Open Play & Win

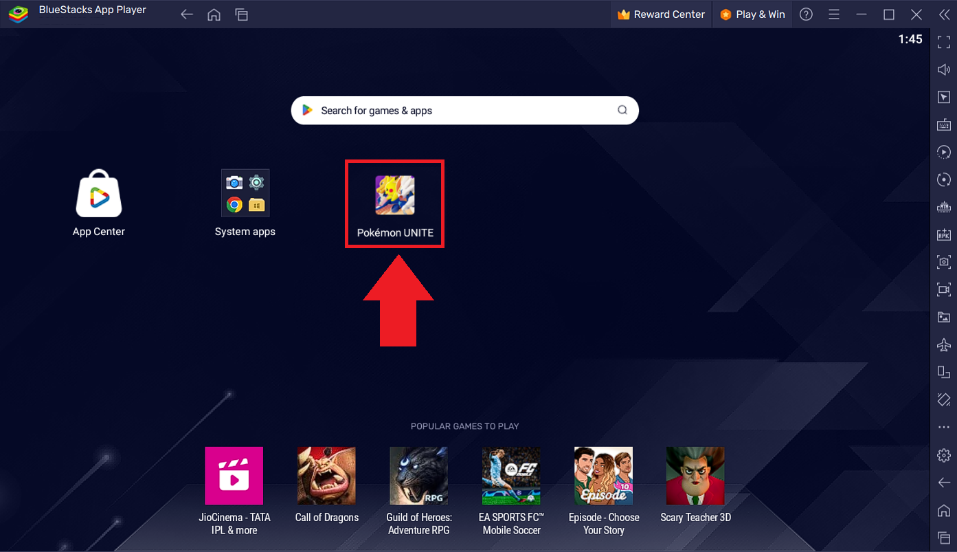pyautogui.click(x=752, y=14)
